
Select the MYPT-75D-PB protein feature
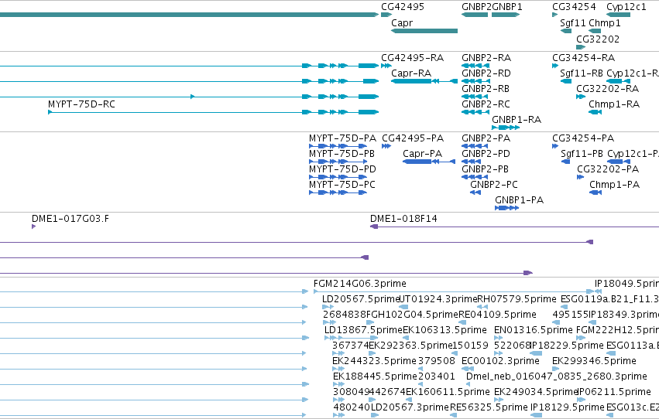point(338,162)
